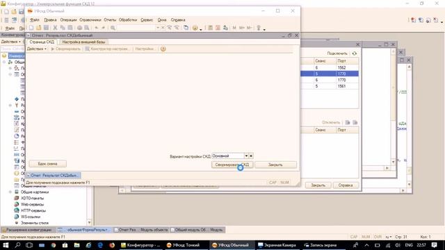
Task: Click Закрыть button in the background dialog
Action: [x=318, y=185]
